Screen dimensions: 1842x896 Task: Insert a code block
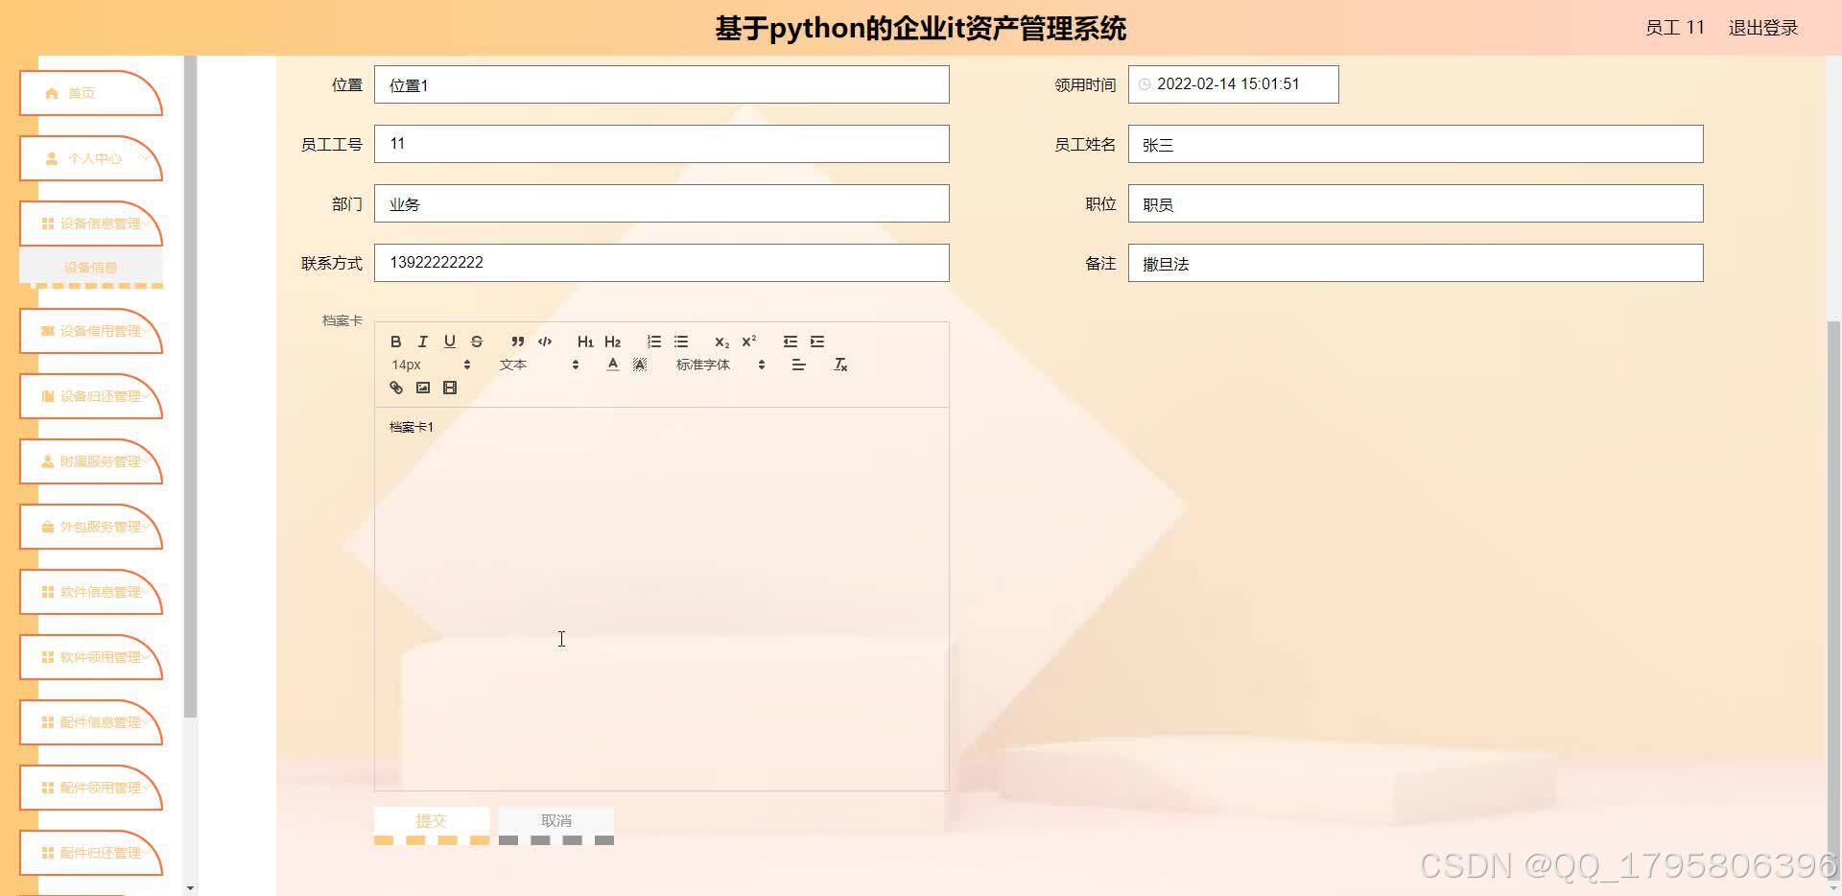545,342
